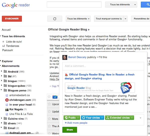Click the Cuisine vins folder icon

(5, 118)
